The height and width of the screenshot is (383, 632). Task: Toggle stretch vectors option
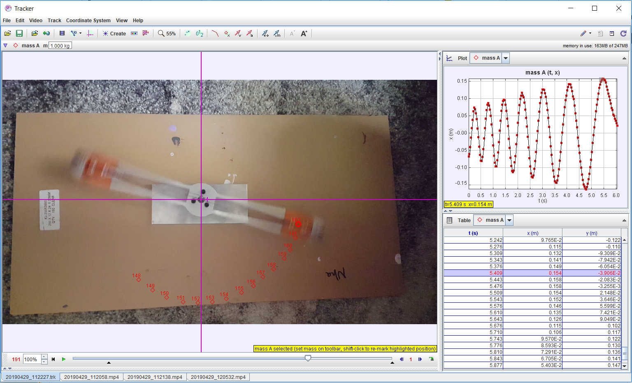pos(265,34)
